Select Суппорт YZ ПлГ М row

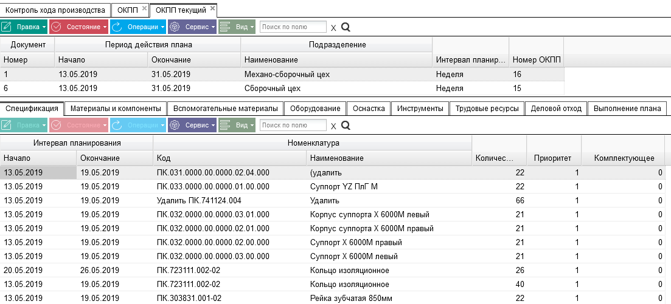(x=333, y=186)
